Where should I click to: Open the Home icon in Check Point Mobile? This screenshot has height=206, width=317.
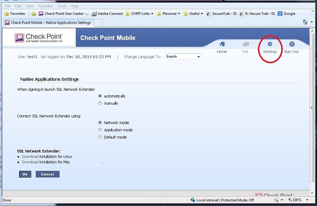coord(222,44)
